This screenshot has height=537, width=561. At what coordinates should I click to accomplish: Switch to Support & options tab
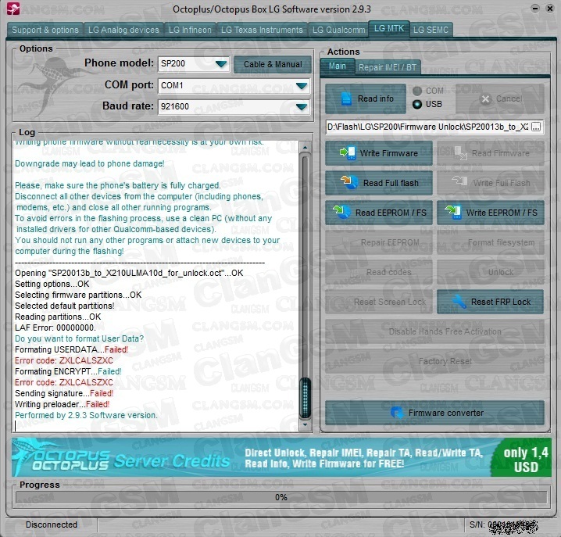coord(45,30)
